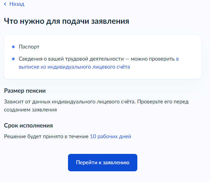
Task: Click the blue bullet beside "Паспорт"
Action: click(13, 47)
